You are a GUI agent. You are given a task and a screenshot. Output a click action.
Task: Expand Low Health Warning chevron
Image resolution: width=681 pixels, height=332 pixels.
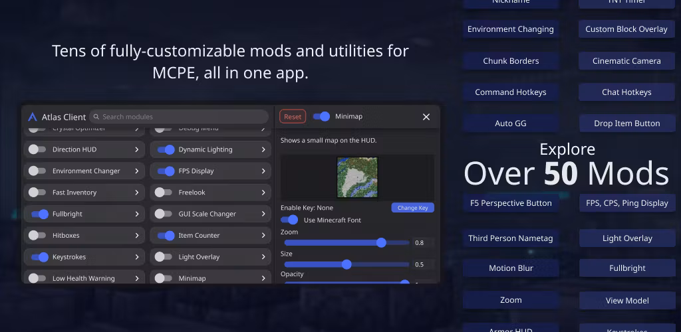click(137, 278)
